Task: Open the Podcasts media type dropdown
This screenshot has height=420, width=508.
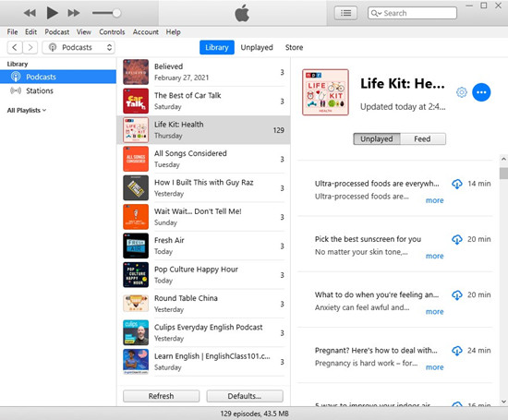Action: 79,47
